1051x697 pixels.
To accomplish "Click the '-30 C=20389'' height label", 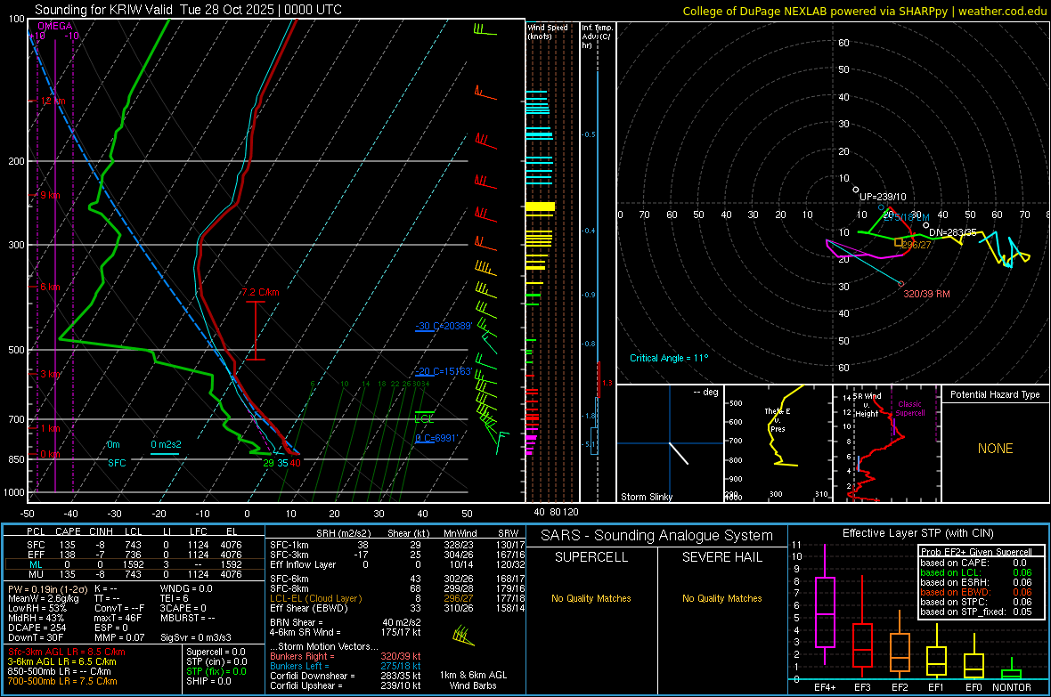I will pos(444,326).
